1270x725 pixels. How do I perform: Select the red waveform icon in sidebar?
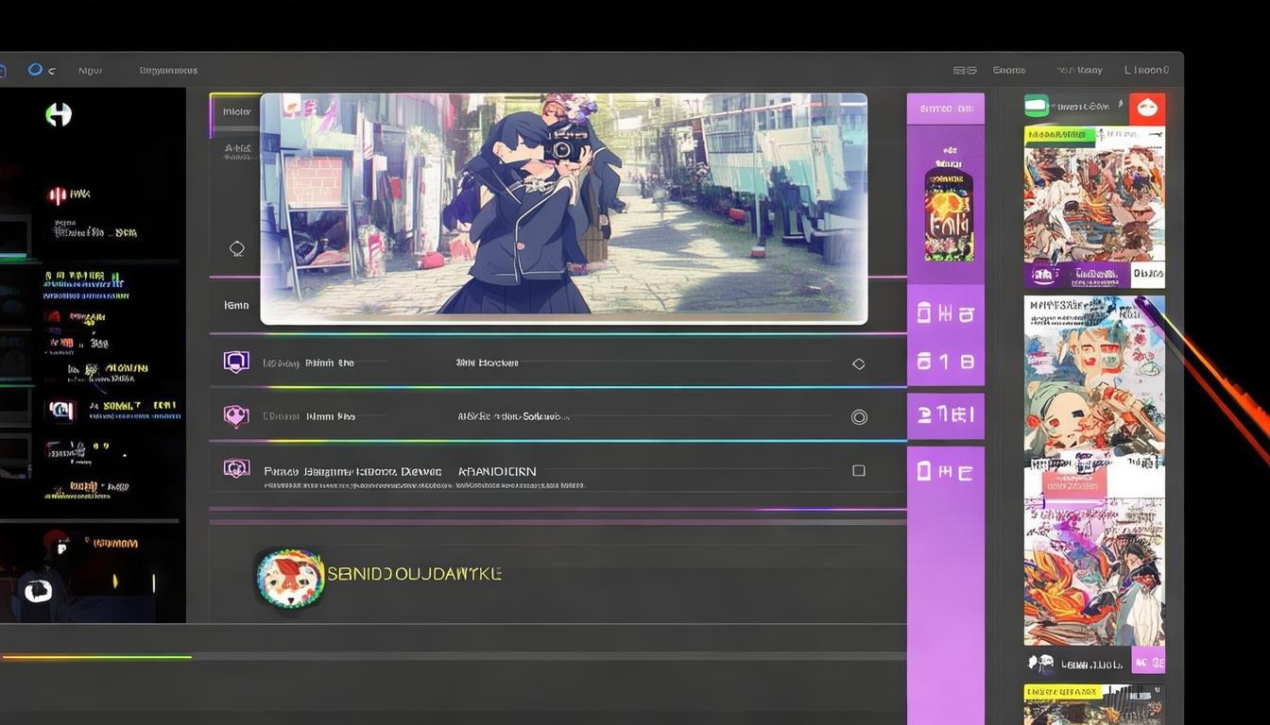click(58, 195)
